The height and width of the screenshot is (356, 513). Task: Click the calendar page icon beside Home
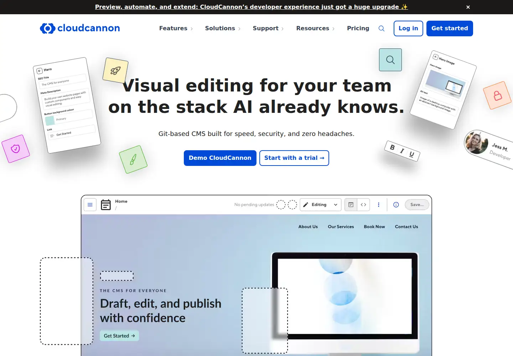pos(106,205)
